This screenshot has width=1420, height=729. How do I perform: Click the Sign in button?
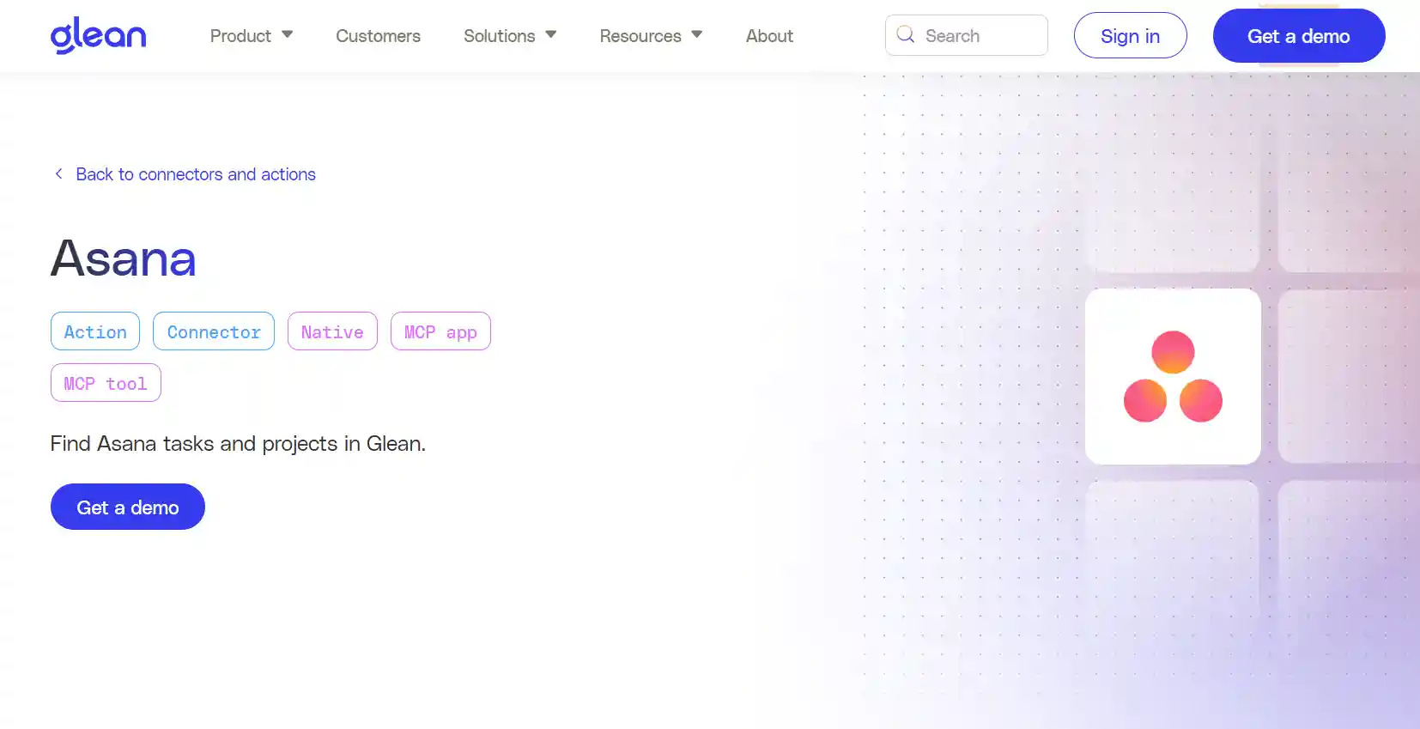point(1130,35)
